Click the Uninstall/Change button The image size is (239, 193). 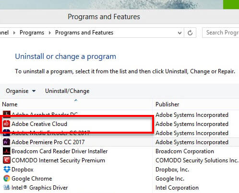[67, 91]
